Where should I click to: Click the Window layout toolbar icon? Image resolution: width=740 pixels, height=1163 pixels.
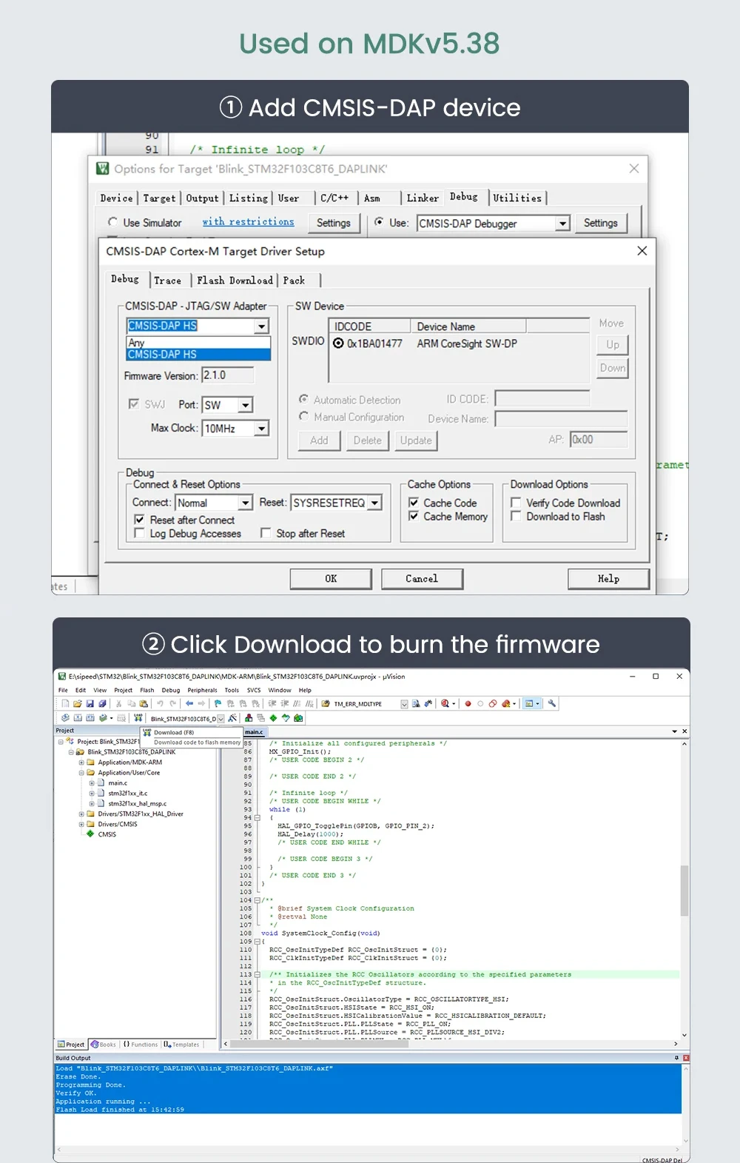point(529,703)
